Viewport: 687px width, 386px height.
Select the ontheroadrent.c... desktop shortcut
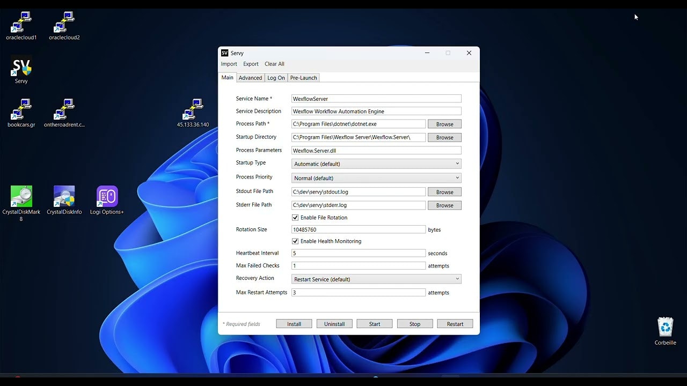64,113
